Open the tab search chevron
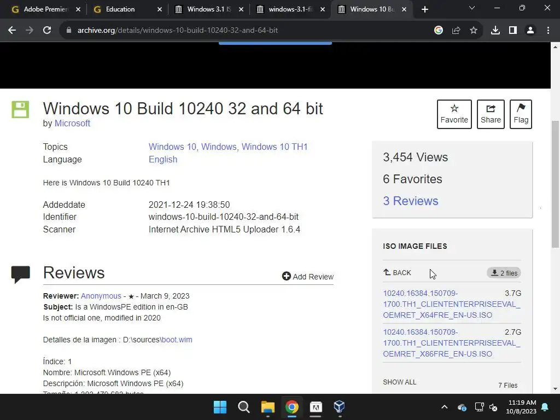The image size is (560, 420). (x=472, y=8)
